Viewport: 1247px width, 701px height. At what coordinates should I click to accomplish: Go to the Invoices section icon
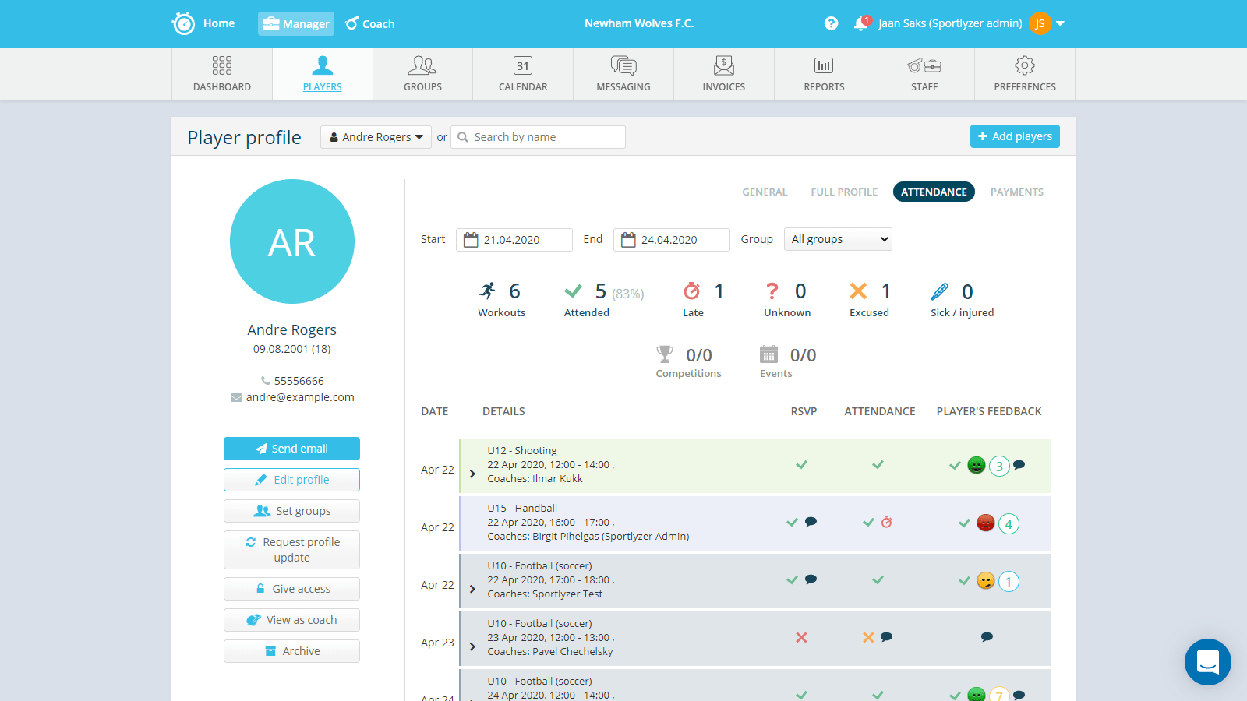(723, 66)
